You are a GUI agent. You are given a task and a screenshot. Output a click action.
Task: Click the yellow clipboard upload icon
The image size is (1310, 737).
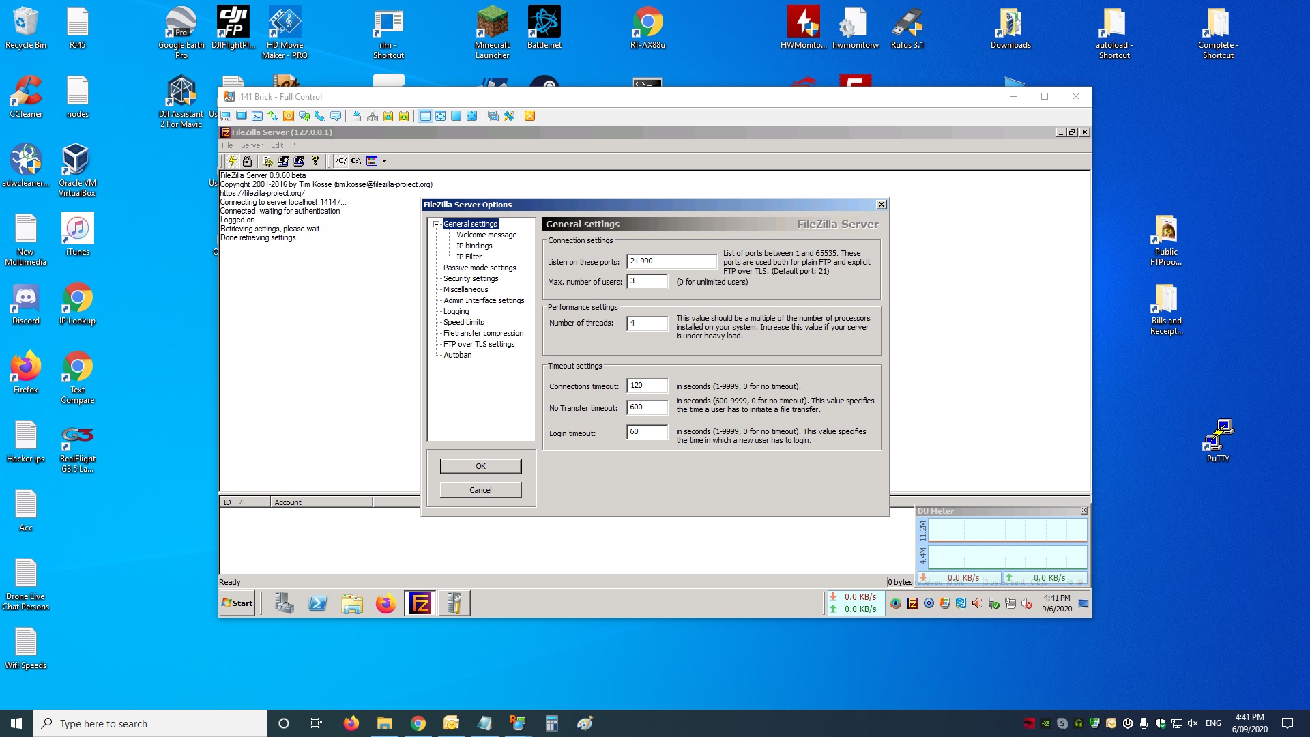point(404,116)
